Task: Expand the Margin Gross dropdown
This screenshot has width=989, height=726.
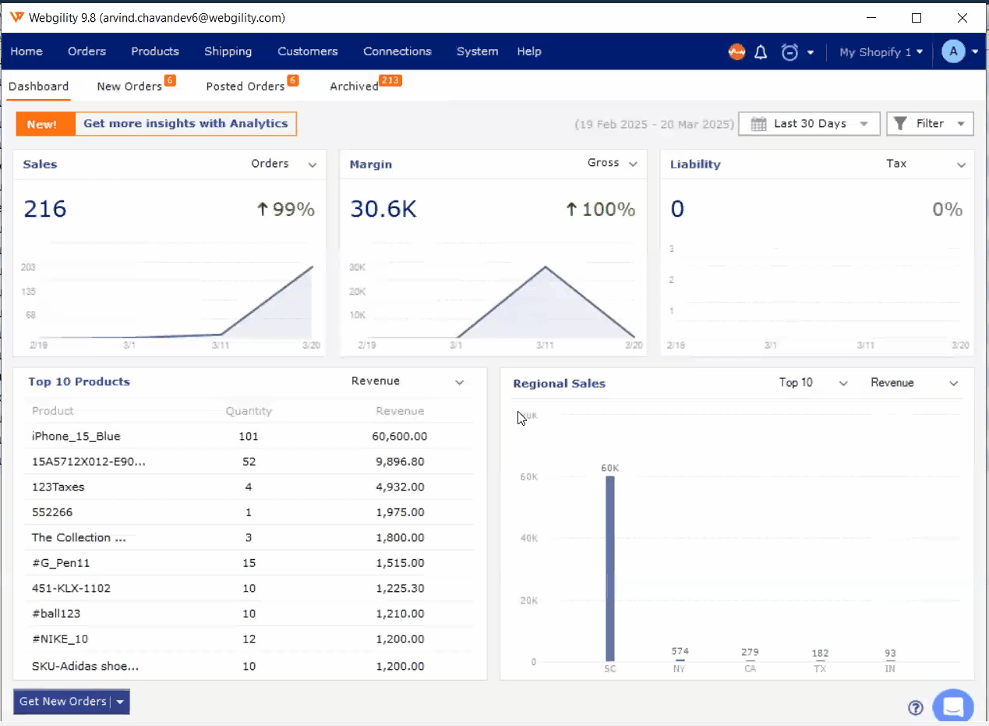Action: tap(633, 164)
